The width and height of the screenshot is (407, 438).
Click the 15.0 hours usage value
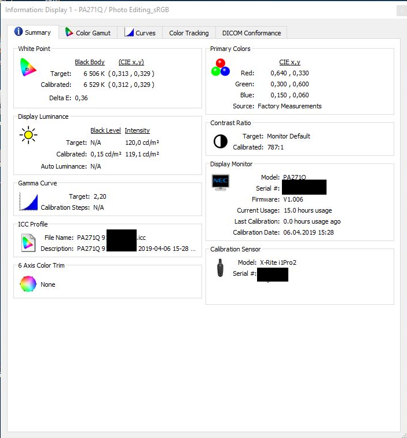[307, 210]
